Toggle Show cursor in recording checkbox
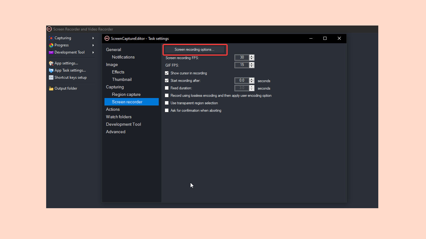The height and width of the screenshot is (239, 426). coord(167,73)
